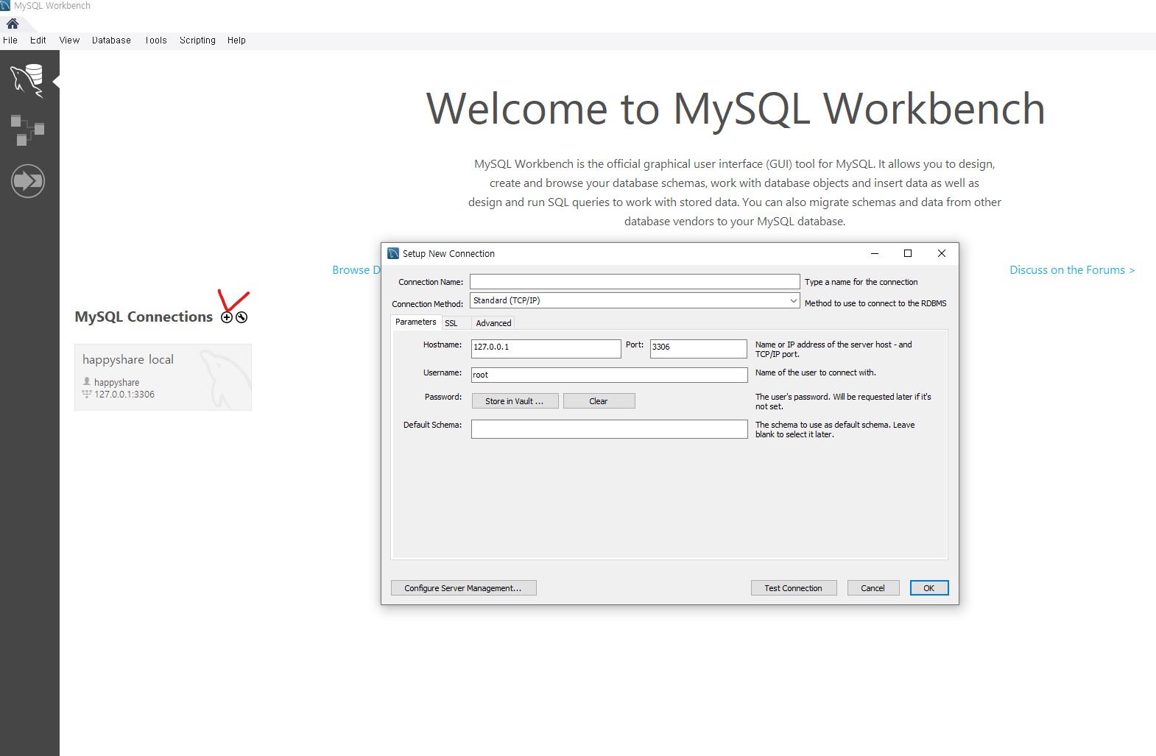
Task: Click the Default Schema input field
Action: coord(609,429)
